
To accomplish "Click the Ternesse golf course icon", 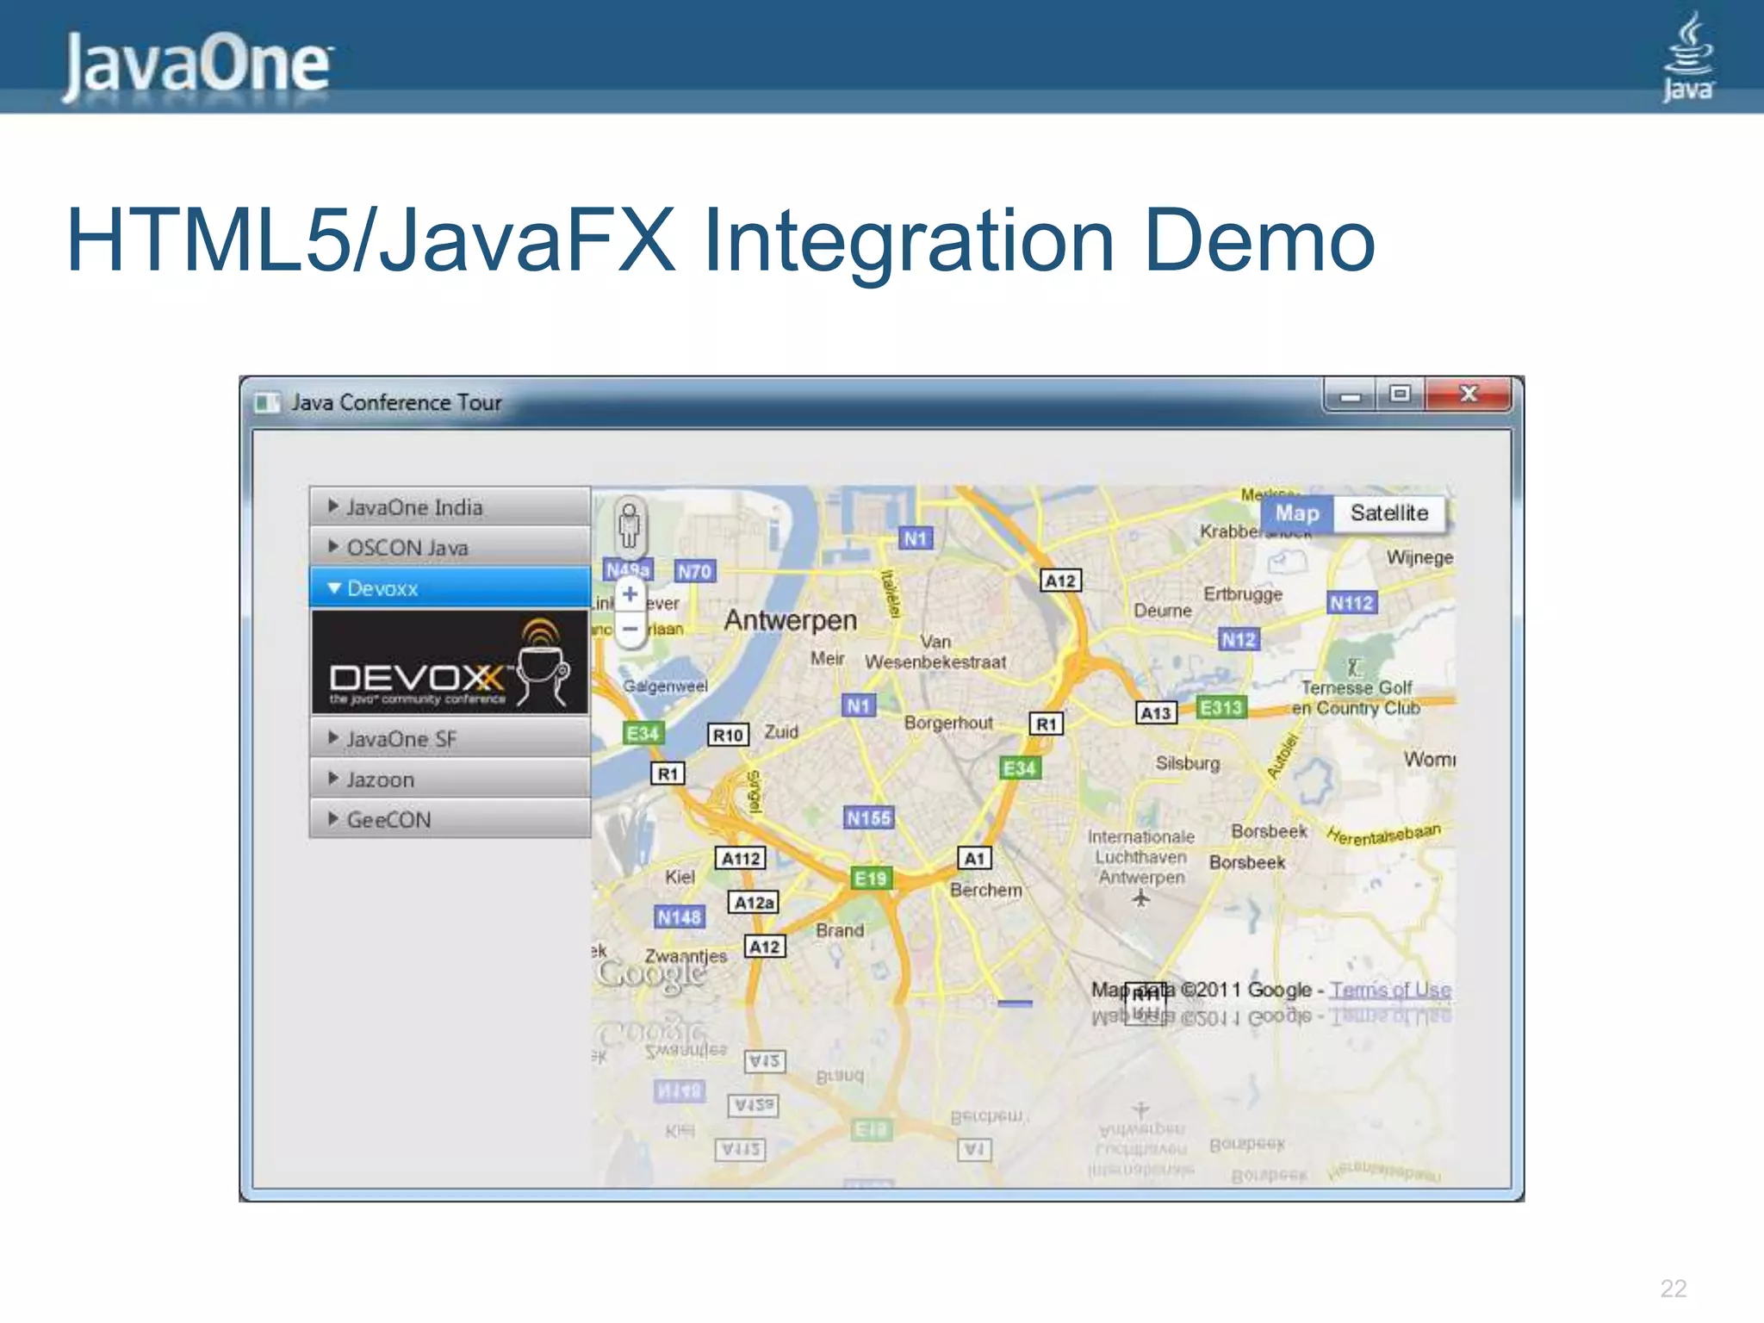I will pyautogui.click(x=1353, y=668).
